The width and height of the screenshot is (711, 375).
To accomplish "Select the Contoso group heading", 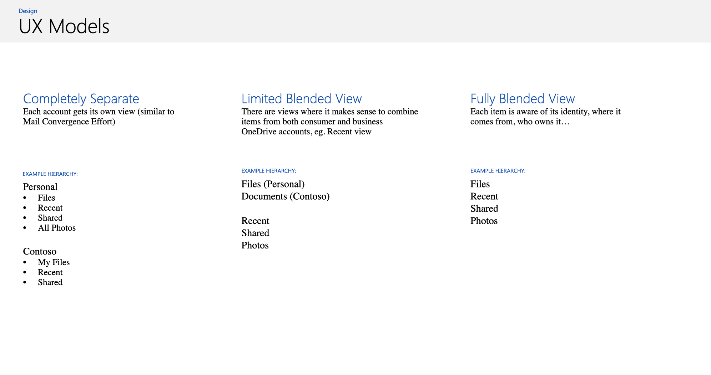I will click(40, 251).
